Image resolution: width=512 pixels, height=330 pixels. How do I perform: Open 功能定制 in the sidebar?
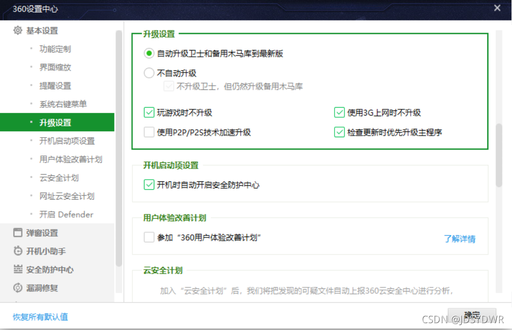(x=55, y=49)
